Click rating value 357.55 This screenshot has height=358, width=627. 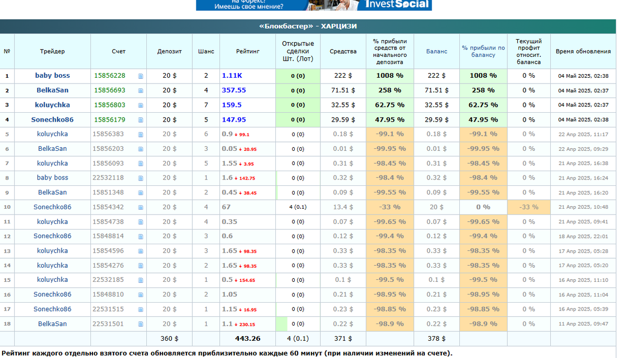(234, 90)
